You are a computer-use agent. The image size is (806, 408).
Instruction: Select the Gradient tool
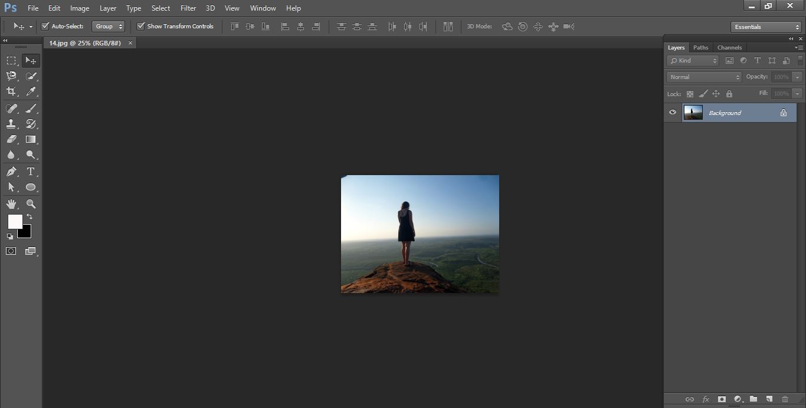[x=31, y=139]
